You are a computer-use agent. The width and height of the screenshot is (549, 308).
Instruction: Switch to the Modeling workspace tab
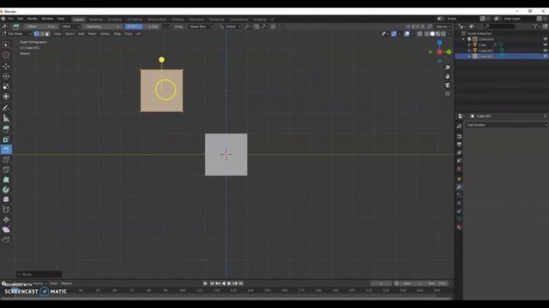[95, 20]
